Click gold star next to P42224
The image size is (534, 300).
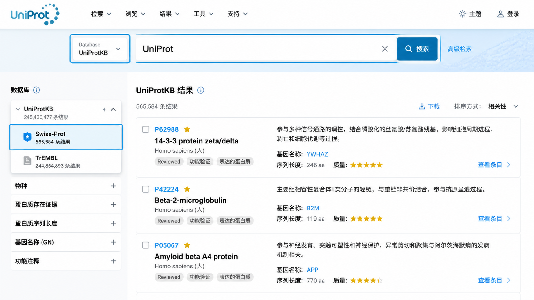pos(187,189)
